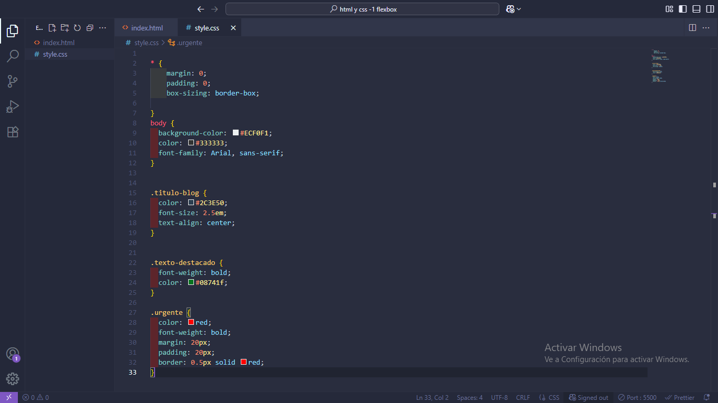Click the New Folder icon in Explorer
Screen dimensions: 718x403
(x=65, y=28)
